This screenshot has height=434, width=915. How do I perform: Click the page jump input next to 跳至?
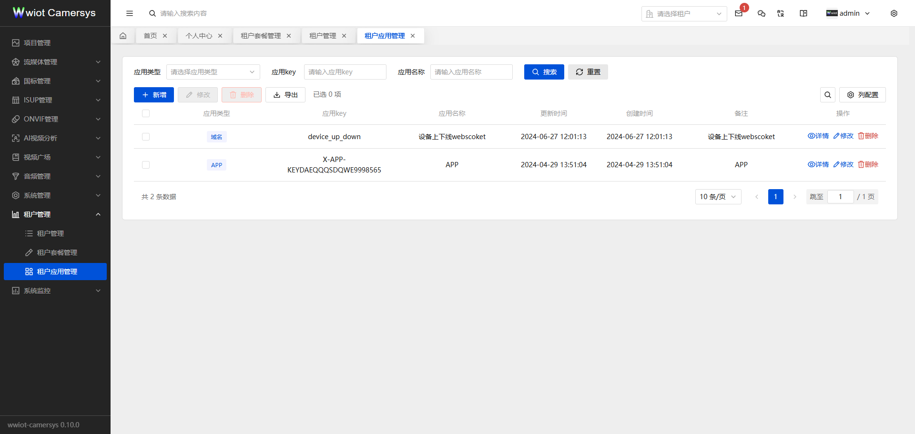pos(841,196)
